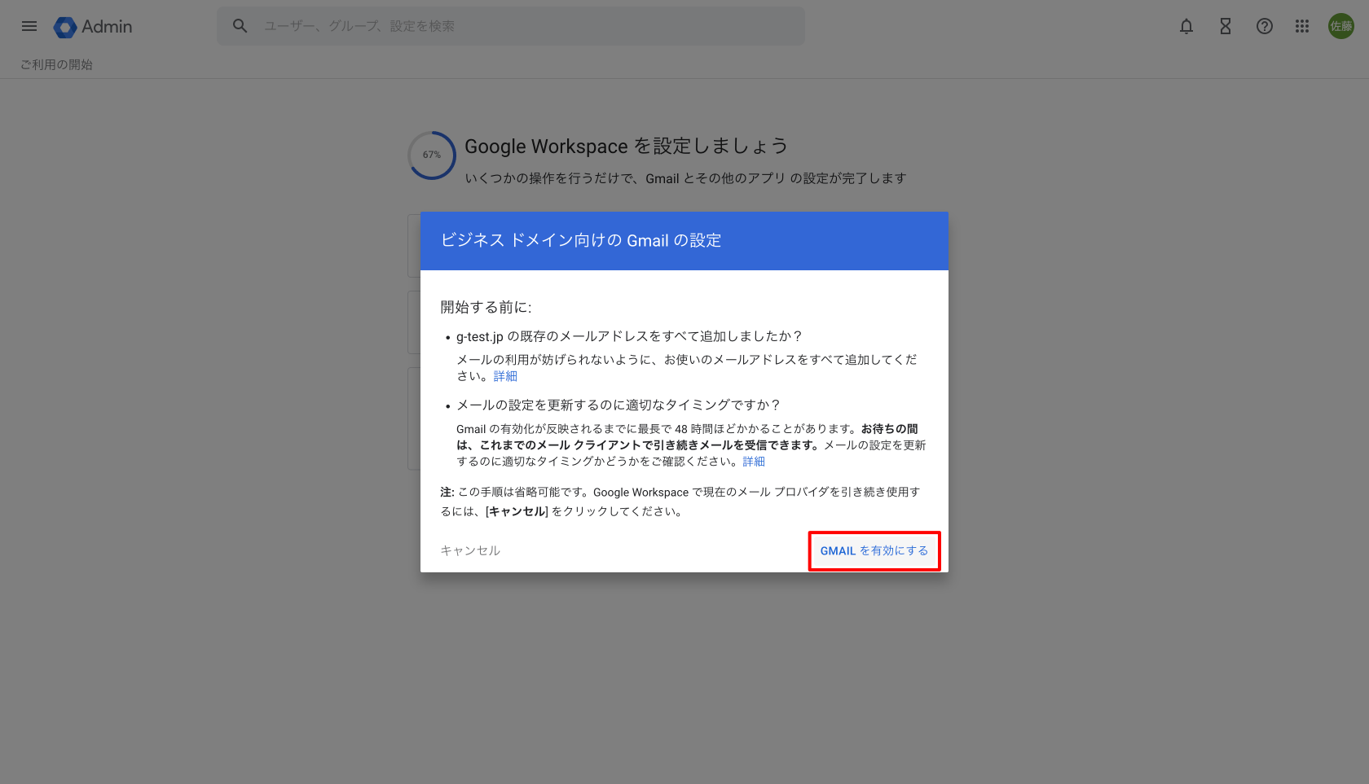Open the Google apps grid launcher
This screenshot has height=784, width=1369.
pos(1302,26)
